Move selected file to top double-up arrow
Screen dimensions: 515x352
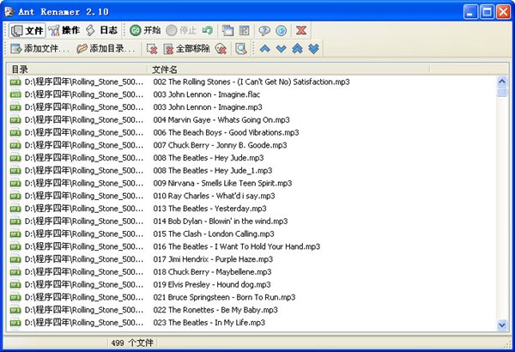point(297,49)
